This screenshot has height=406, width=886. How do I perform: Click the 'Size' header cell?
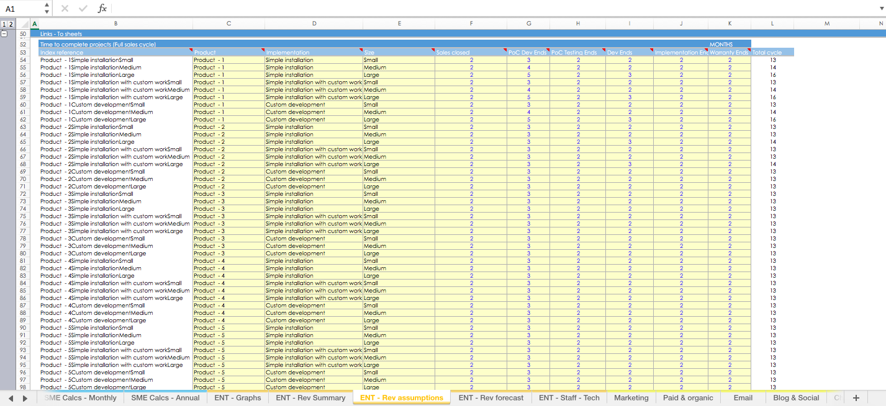pos(399,53)
